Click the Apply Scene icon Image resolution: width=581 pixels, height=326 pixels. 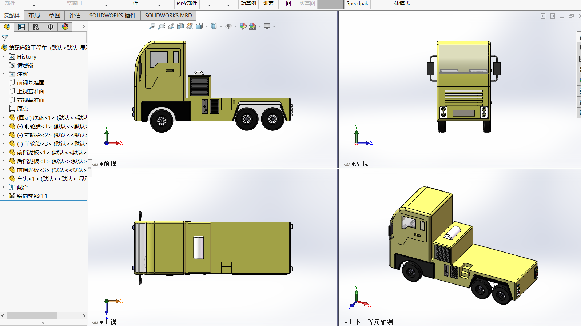[x=252, y=26]
